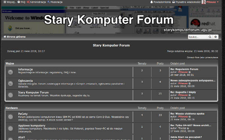Open the Ważne category
Screen dimensions: 225x140
[10, 63]
